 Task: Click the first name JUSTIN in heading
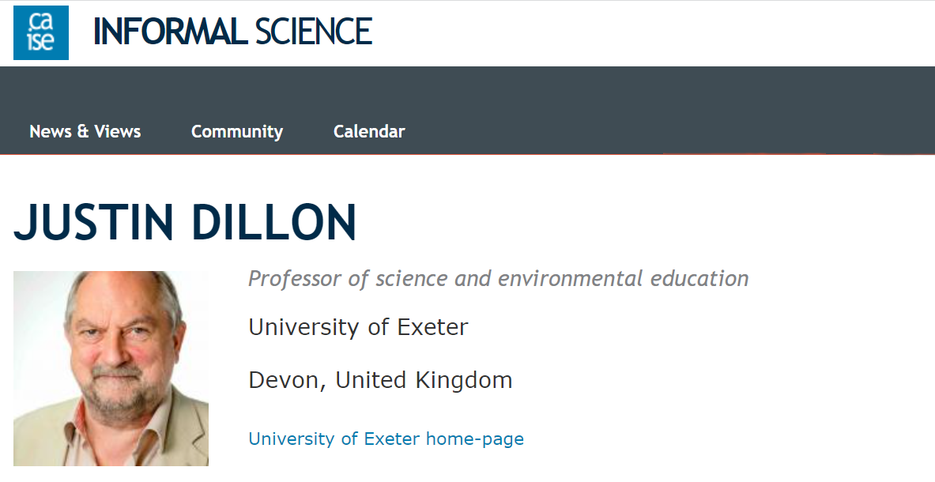click(x=93, y=222)
